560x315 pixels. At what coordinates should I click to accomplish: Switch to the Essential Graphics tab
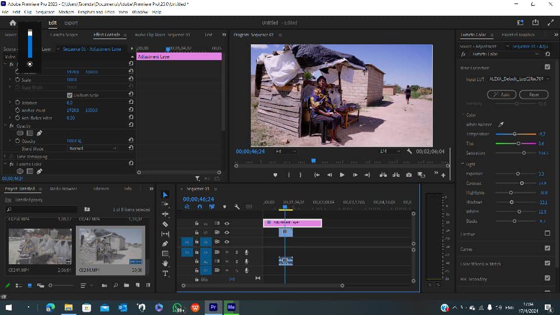(518, 34)
